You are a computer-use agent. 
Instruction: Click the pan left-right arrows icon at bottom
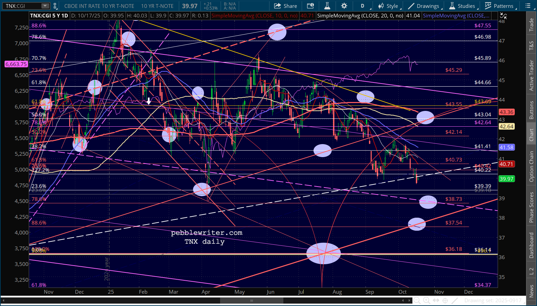[436, 301]
